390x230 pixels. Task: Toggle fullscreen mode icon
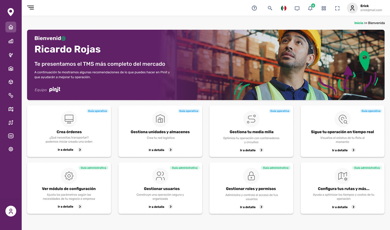[x=337, y=8]
